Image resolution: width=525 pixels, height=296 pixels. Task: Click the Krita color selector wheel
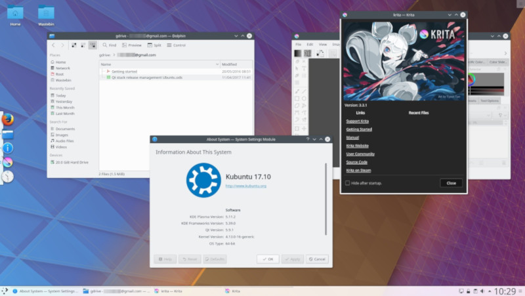coord(471,79)
